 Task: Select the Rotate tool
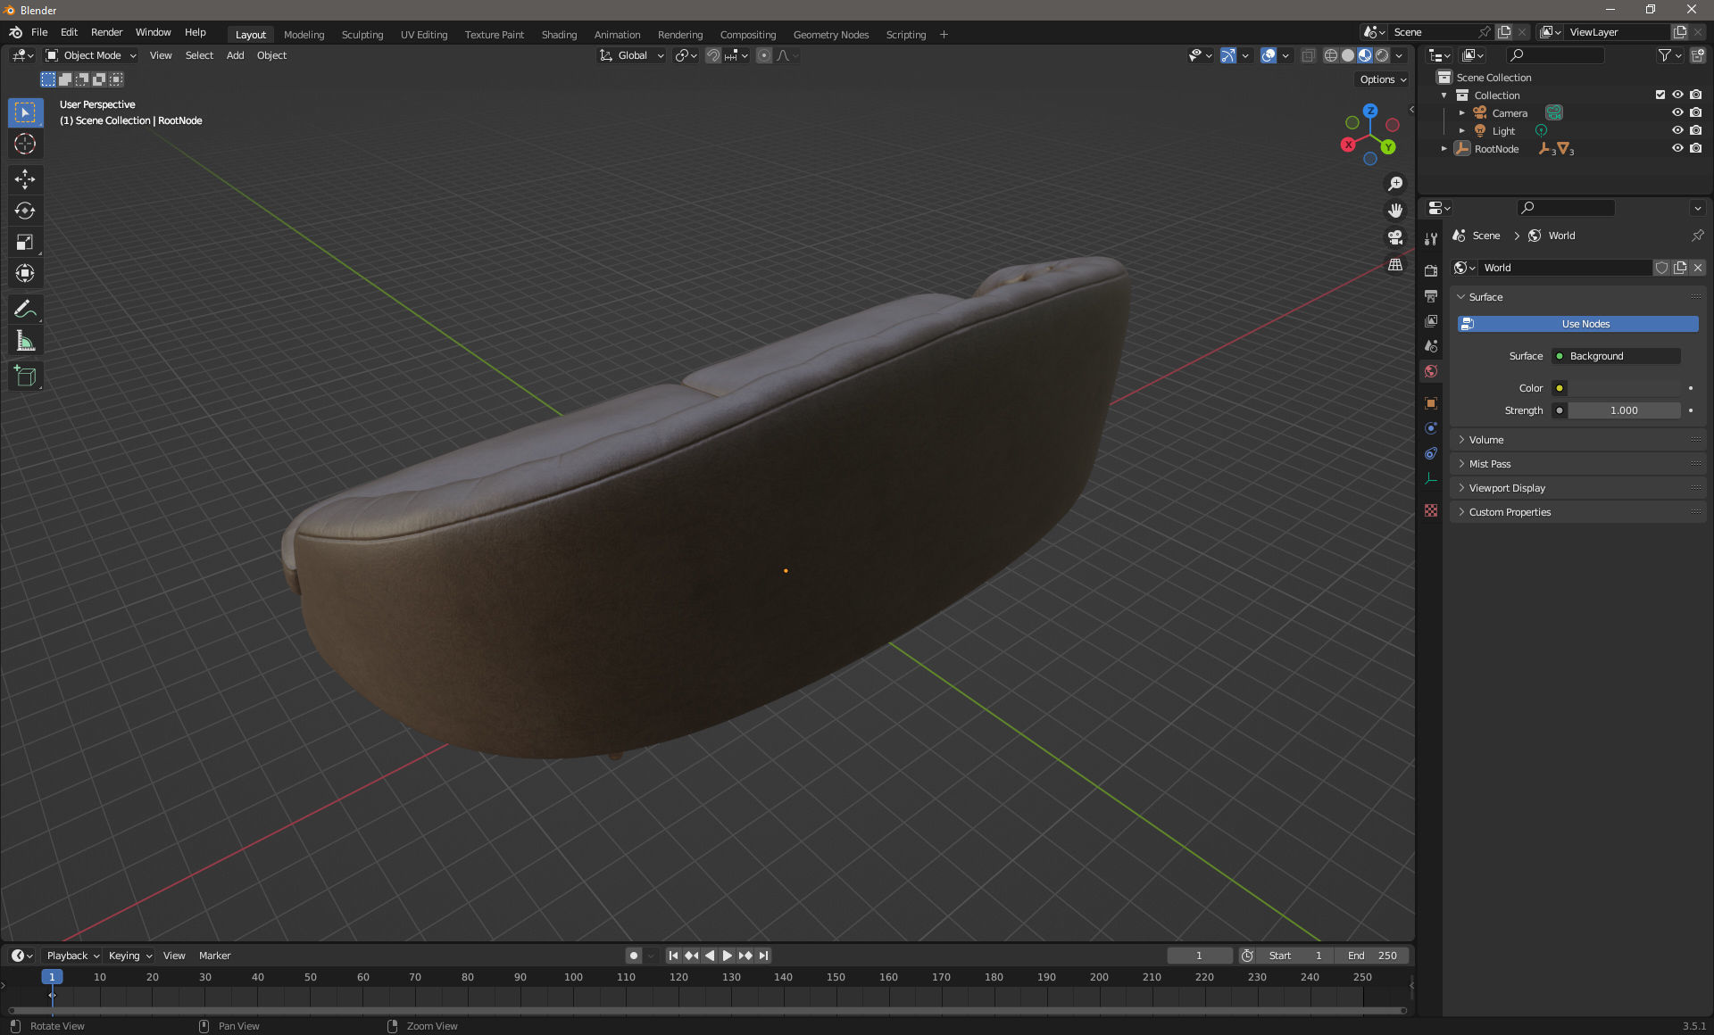tap(25, 211)
